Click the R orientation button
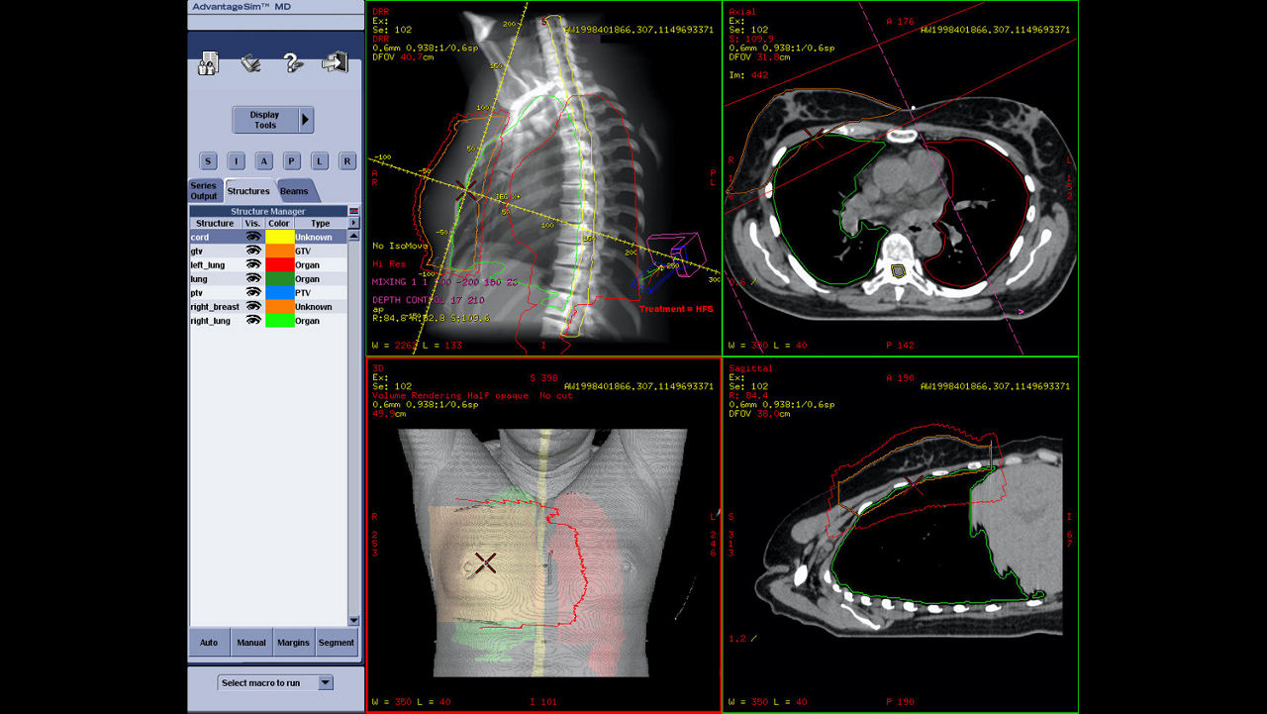1267x714 pixels. pyautogui.click(x=347, y=161)
